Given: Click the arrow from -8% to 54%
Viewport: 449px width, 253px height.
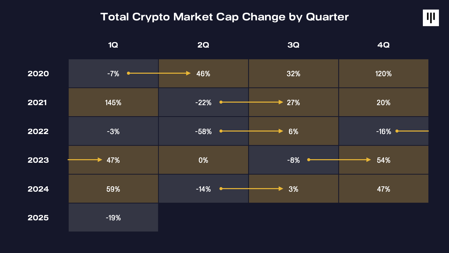Looking at the screenshot, I should [x=339, y=160].
